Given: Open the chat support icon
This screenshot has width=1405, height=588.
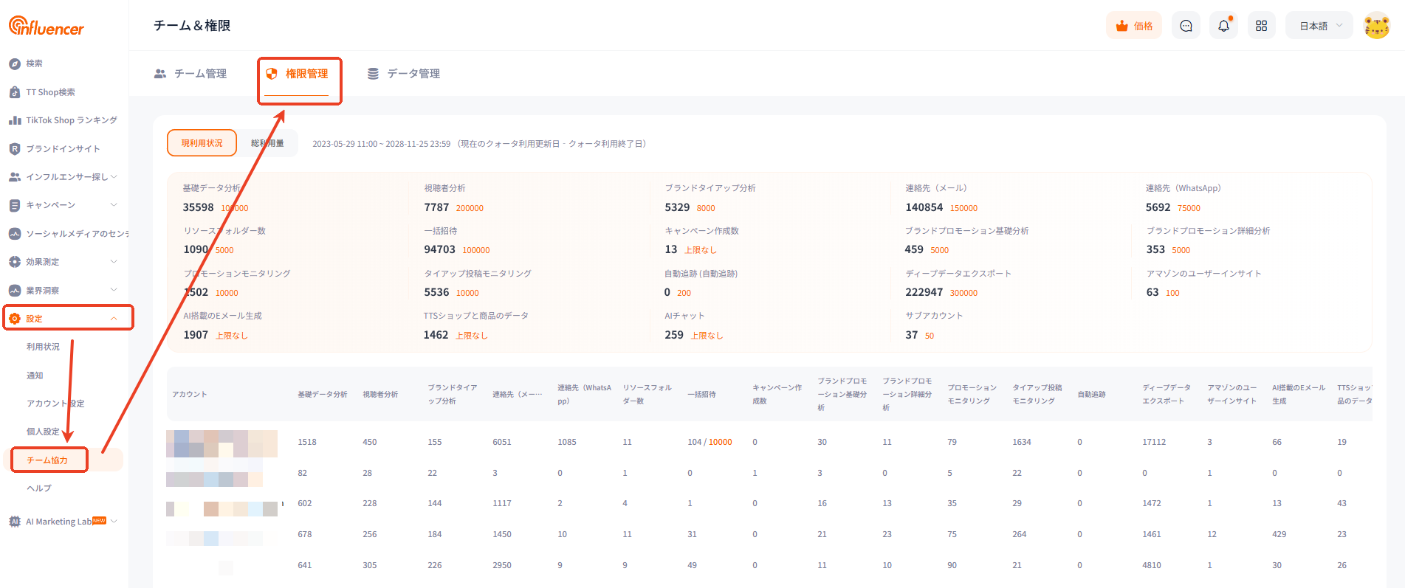Looking at the screenshot, I should pyautogui.click(x=1186, y=26).
